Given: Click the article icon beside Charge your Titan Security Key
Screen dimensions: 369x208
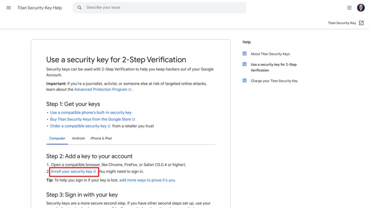Looking at the screenshot, I should (245, 81).
